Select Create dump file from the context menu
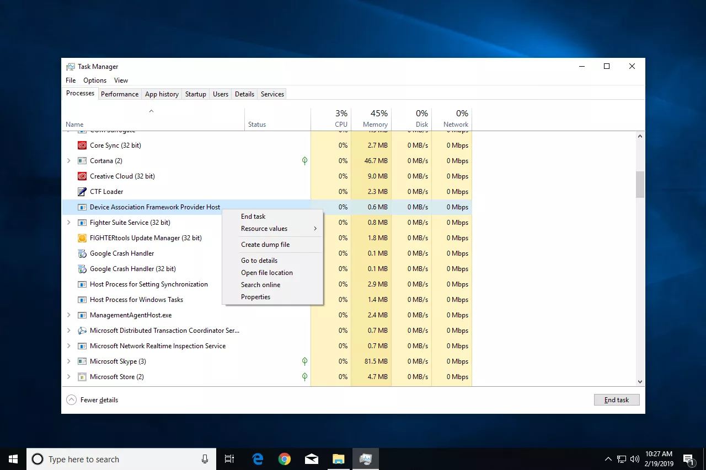Screen dimensions: 706x470 point(272,245)
